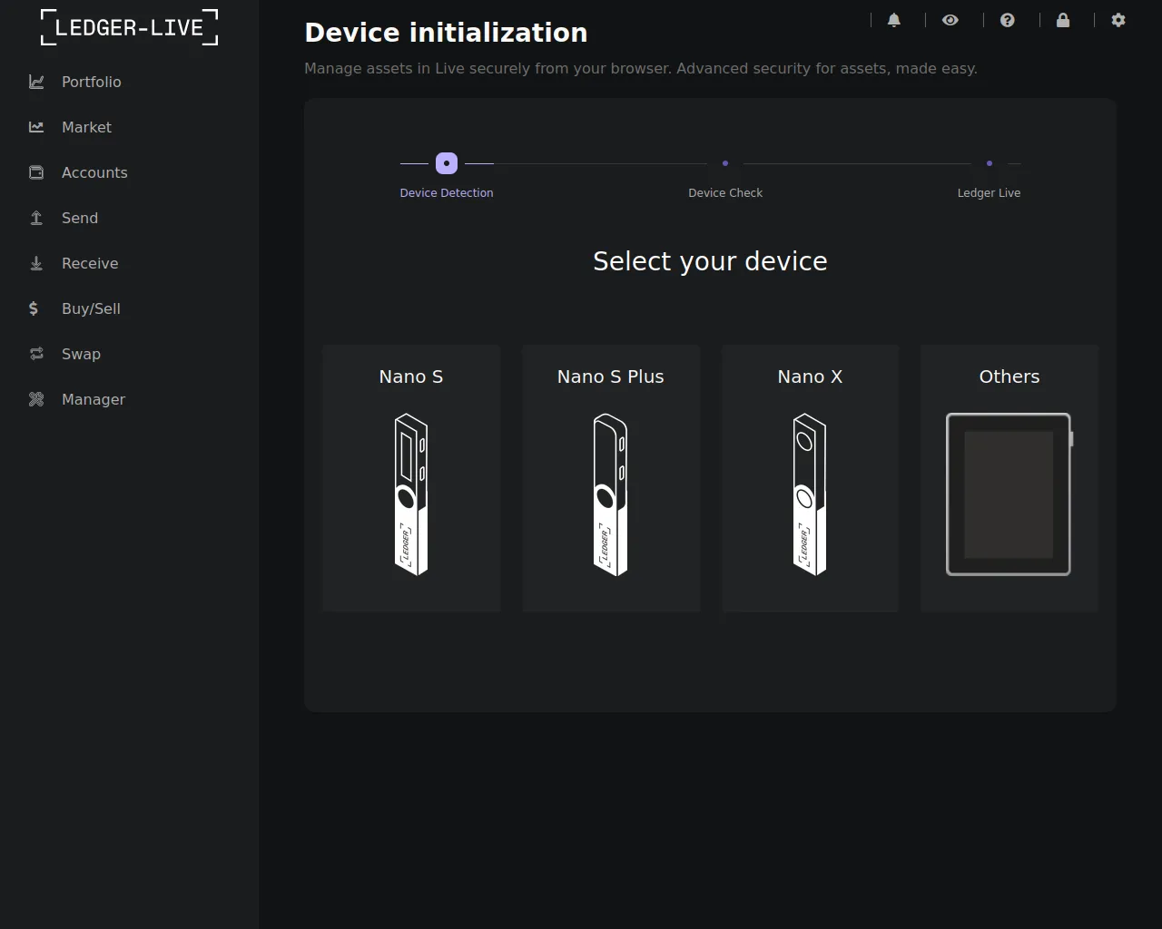
Task: Click the Swap arrows icon
Action: [36, 354]
